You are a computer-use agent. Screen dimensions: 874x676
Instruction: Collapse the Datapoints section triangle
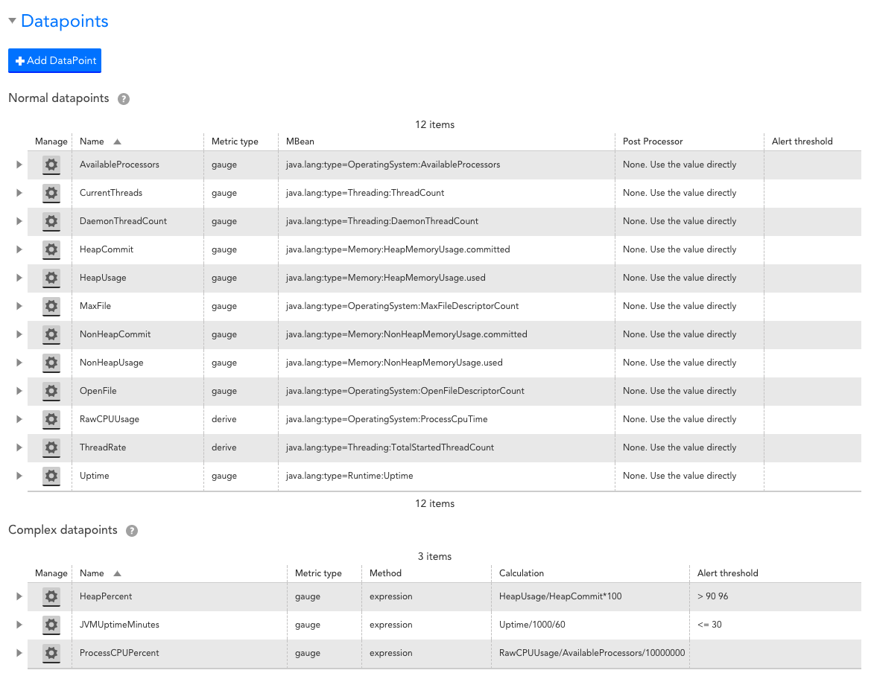12,21
